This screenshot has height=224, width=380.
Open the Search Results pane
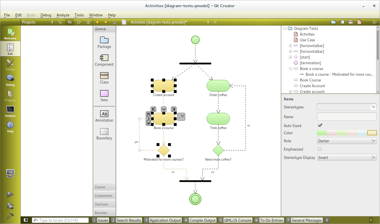(x=126, y=220)
